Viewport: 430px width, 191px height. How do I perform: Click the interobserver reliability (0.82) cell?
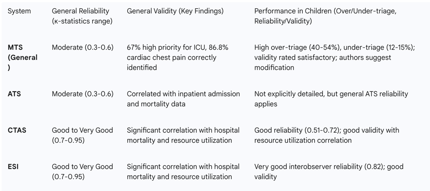coord(328,172)
